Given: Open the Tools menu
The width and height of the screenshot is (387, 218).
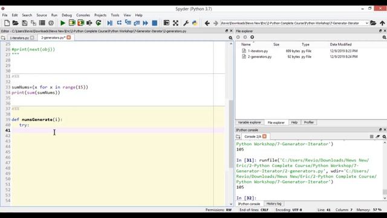Looking at the screenshot, I should [x=115, y=15].
